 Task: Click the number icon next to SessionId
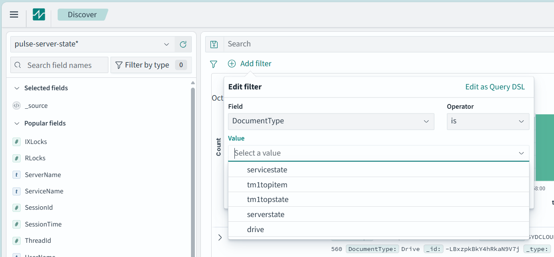coord(17,208)
